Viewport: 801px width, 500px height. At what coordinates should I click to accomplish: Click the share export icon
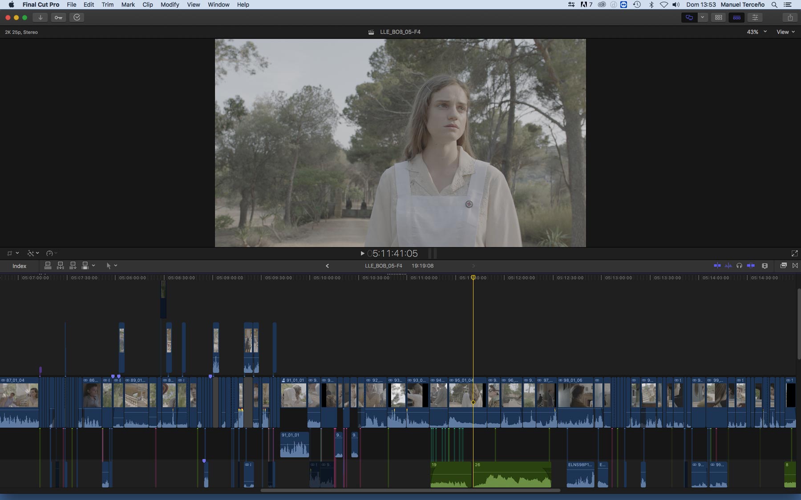click(x=790, y=17)
